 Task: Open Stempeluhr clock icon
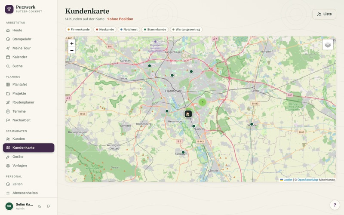(8, 39)
